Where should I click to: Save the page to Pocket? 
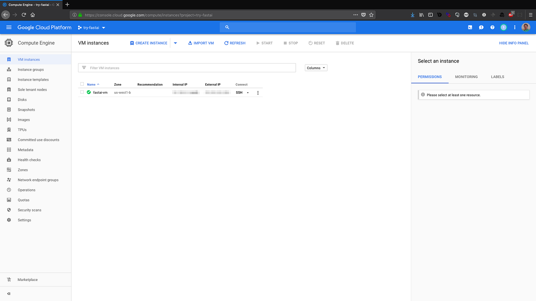point(363,15)
